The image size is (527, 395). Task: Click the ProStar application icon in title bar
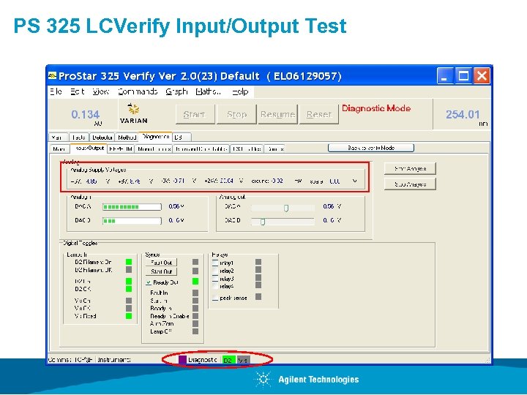52,75
